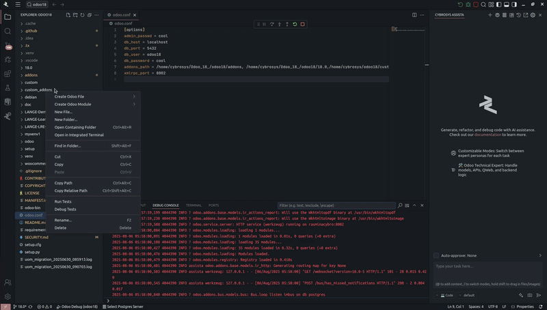Pop out the Assista panel to editor
Image resolution: width=547 pixels, height=310 pixels.
526,15
